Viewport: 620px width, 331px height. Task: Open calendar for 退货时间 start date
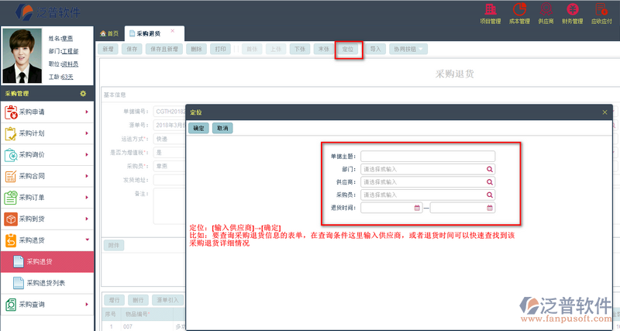tap(417, 208)
